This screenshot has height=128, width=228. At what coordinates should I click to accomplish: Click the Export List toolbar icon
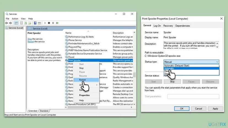point(30,23)
